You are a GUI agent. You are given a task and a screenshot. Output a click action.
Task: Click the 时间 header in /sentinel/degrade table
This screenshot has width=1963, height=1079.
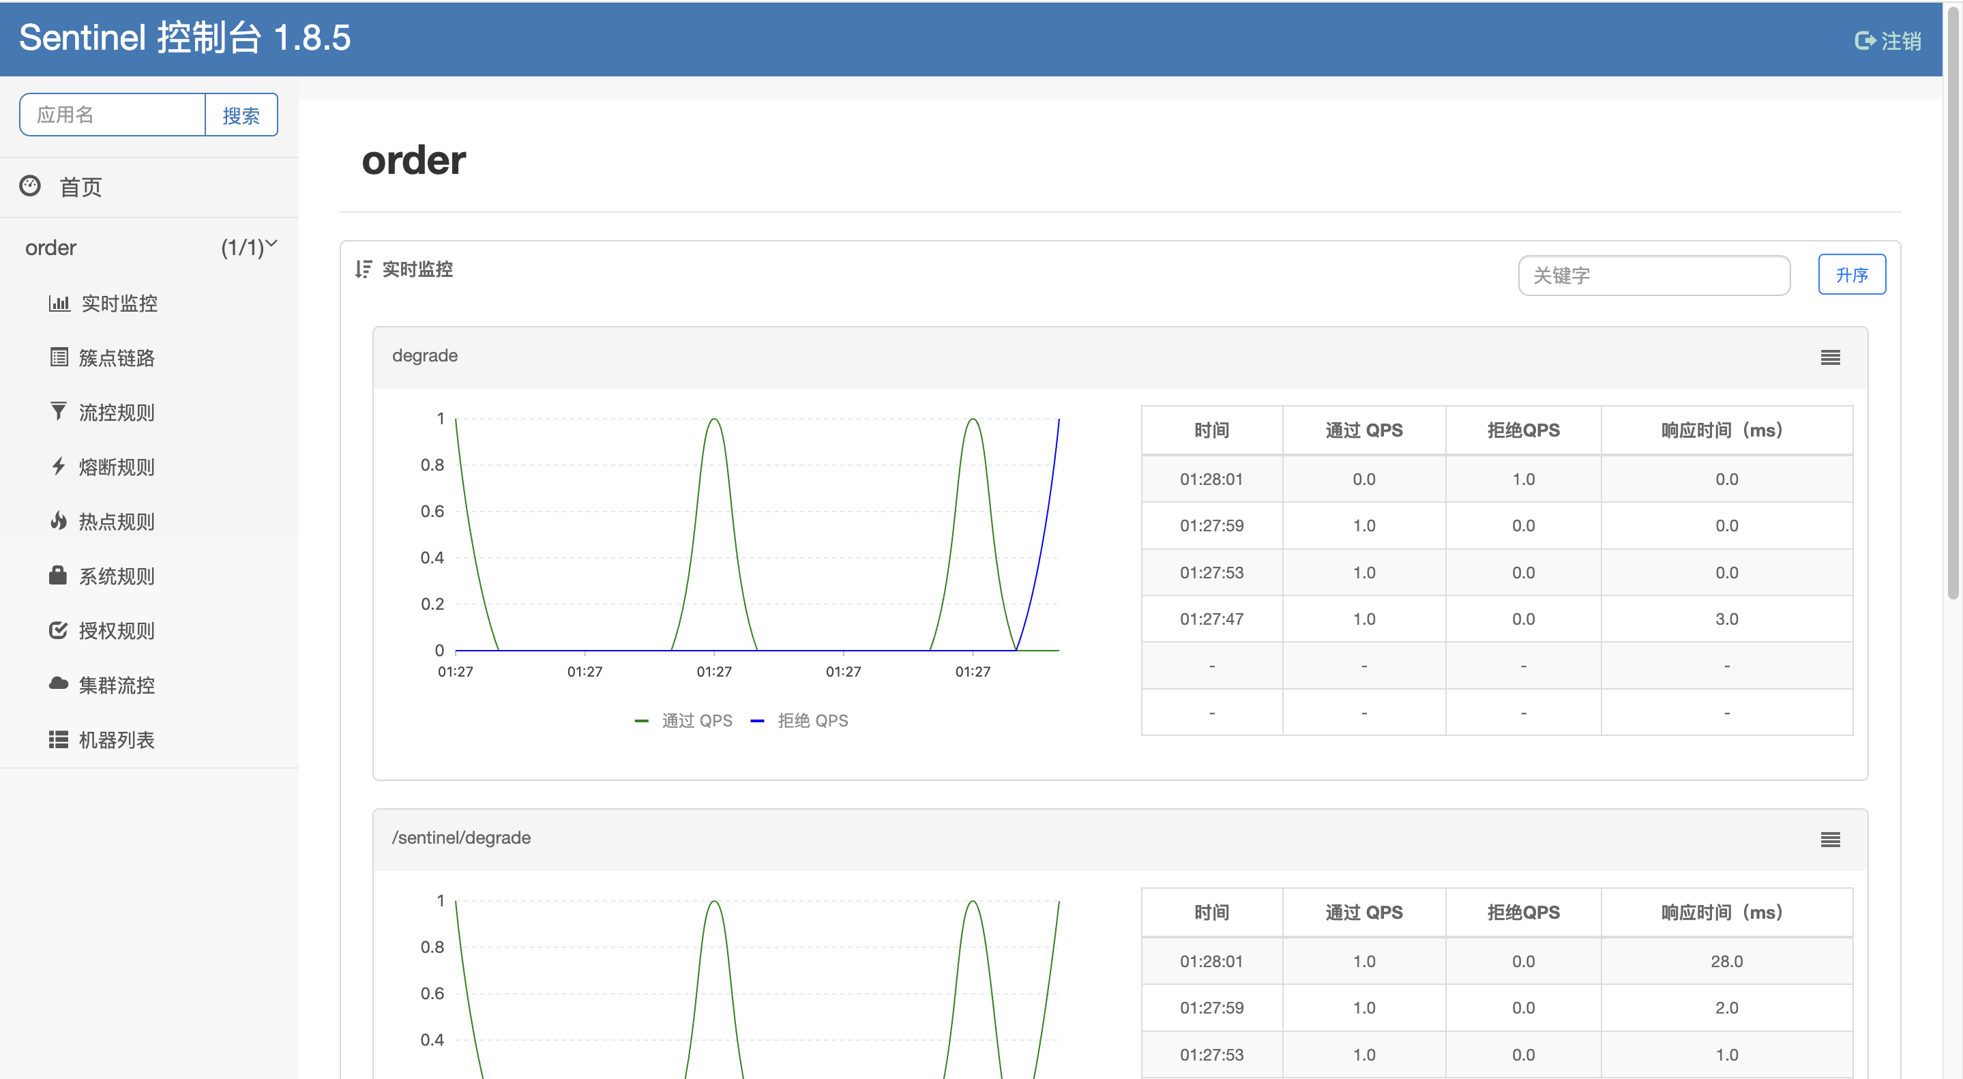[1211, 912]
